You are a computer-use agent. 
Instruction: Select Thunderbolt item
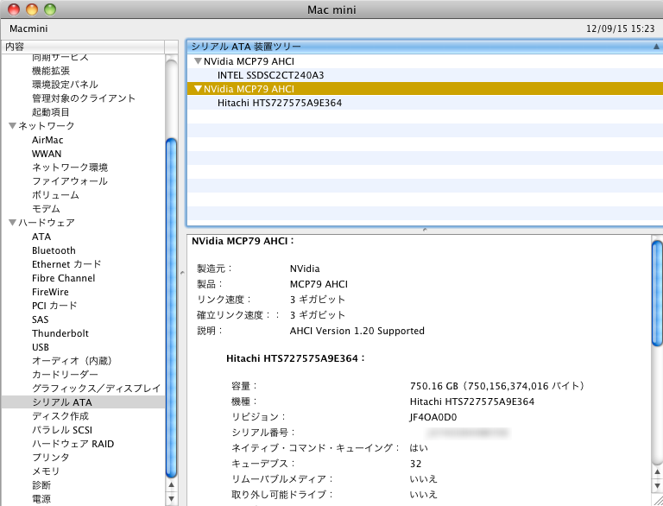click(60, 333)
